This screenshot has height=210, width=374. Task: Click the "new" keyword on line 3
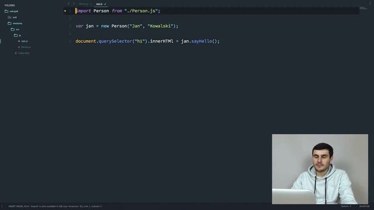[x=105, y=26]
